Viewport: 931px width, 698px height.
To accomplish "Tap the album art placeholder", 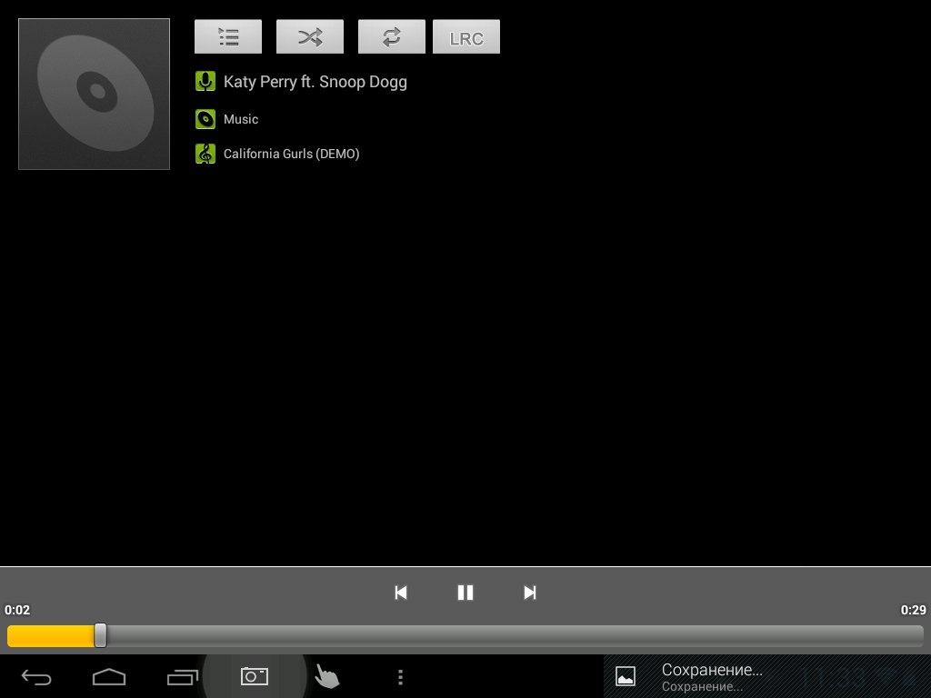I will click(x=95, y=94).
